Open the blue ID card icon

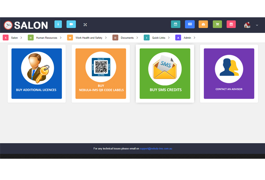tap(190, 24)
